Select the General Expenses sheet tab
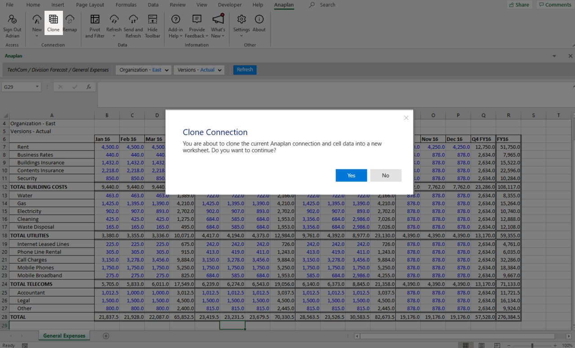This screenshot has width=575, height=348. [64, 335]
